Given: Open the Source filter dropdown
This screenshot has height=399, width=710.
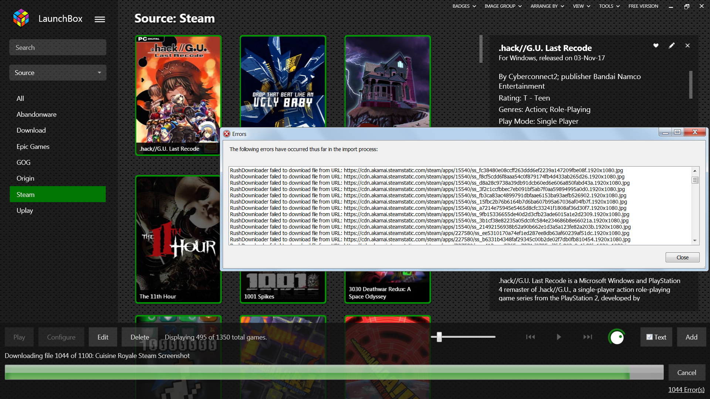Looking at the screenshot, I should (58, 72).
